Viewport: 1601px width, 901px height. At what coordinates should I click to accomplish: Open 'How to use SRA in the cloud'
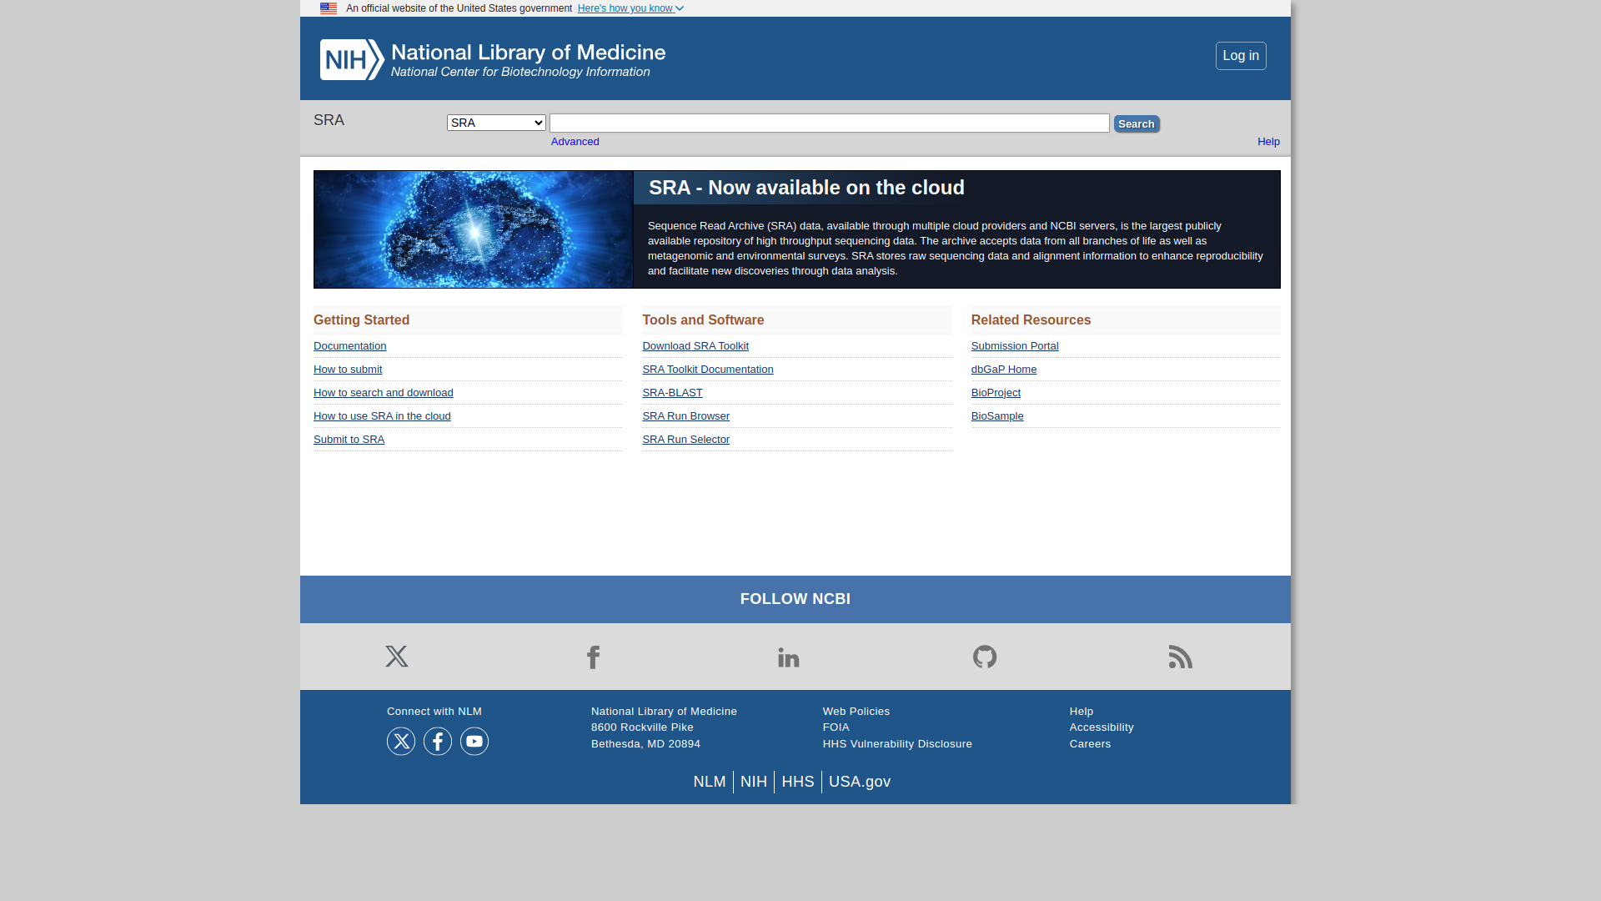382,416
